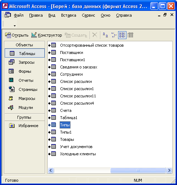177x185 pixels.
Task: Click the table icon of Список рассылки11
Action: click(53, 96)
